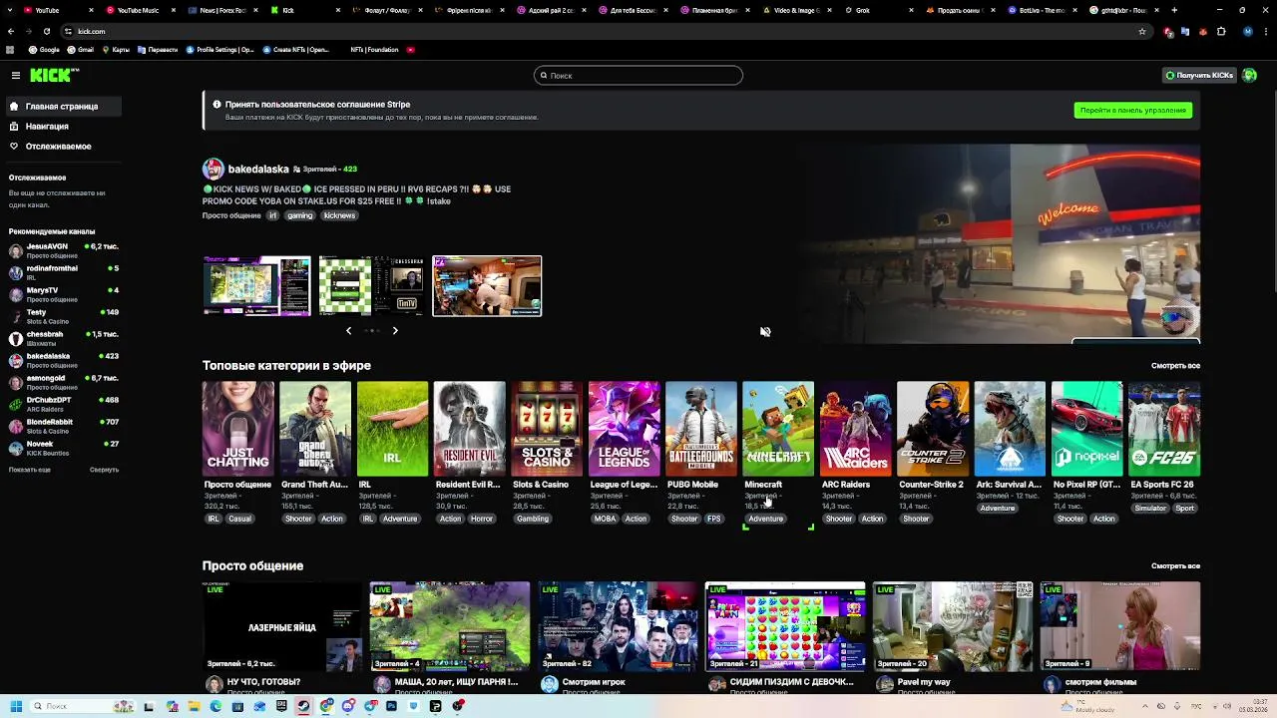Screen dimensions: 1277x718
Task: Expand list with Показать еще
Action: (x=30, y=470)
